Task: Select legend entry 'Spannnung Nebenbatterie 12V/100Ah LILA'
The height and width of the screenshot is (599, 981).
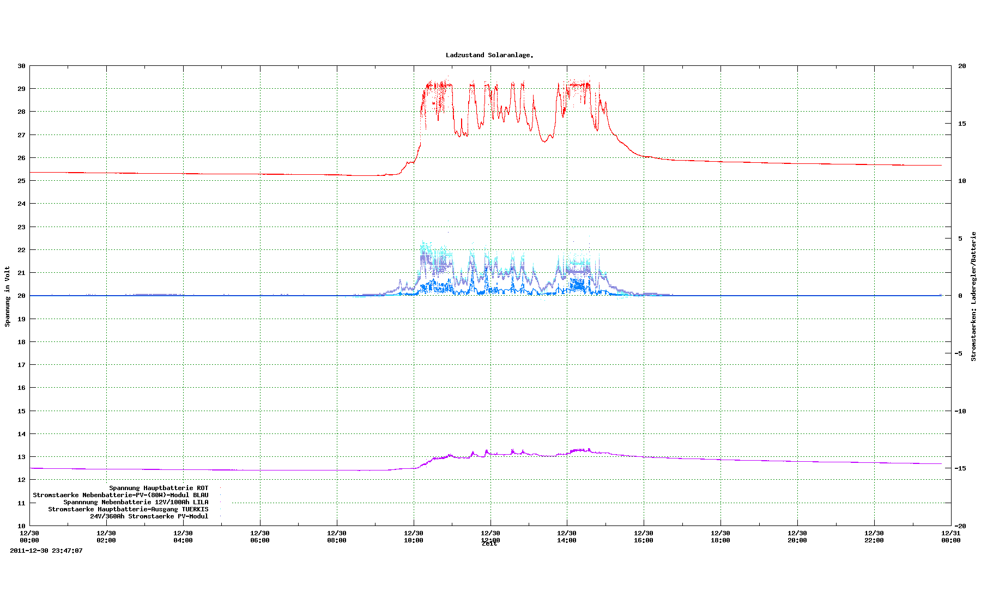Action: [x=136, y=502]
